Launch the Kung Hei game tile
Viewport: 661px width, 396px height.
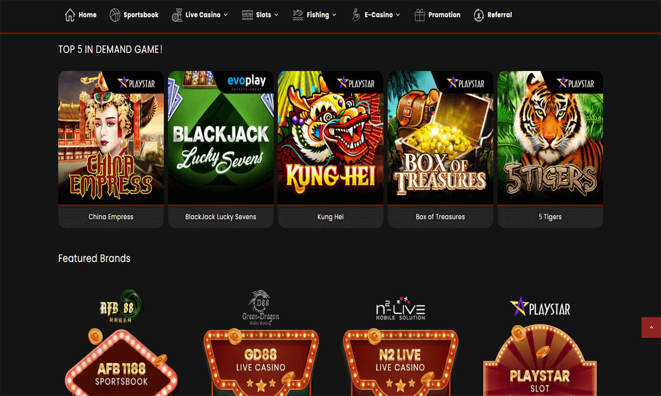click(x=330, y=149)
